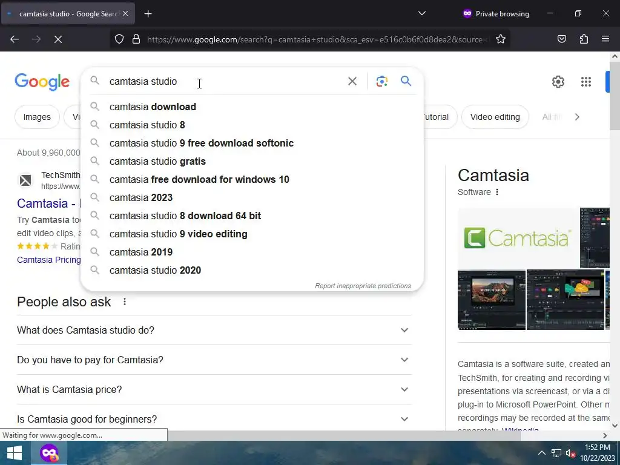Clear the search box text
This screenshot has height=465, width=620.
coord(352,81)
